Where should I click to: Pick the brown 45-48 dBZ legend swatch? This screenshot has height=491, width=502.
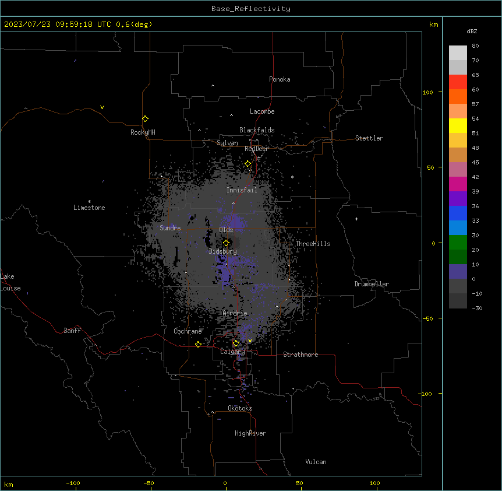point(458,155)
